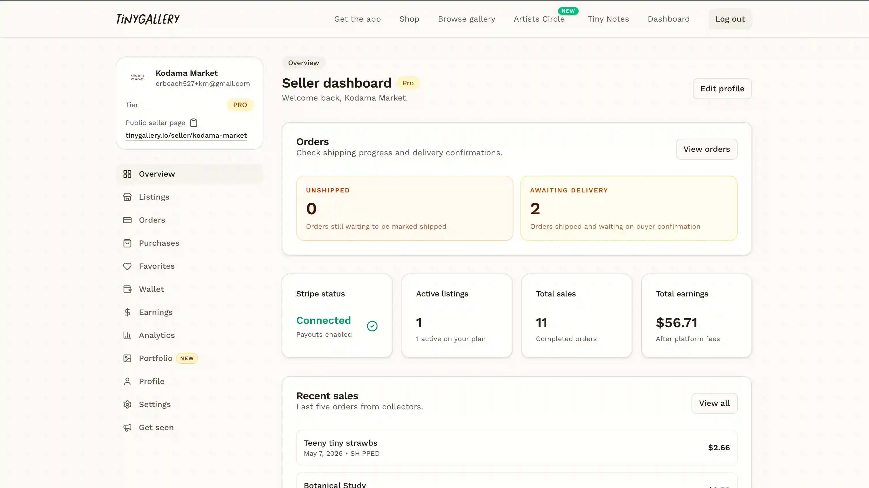This screenshot has height=488, width=869.
Task: Open Purchases sidebar entry
Action: coord(190,243)
